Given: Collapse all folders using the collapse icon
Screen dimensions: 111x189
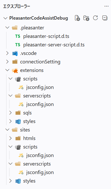Looking at the screenshot, I should tap(105, 18).
